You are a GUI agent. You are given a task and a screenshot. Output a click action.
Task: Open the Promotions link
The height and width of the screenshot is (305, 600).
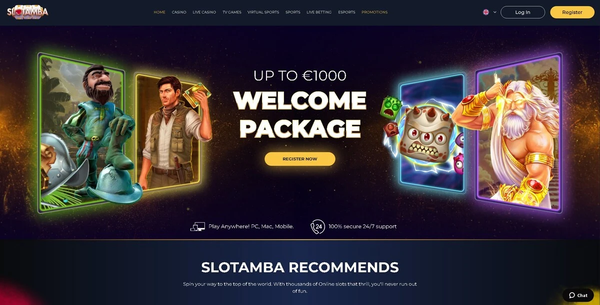374,12
